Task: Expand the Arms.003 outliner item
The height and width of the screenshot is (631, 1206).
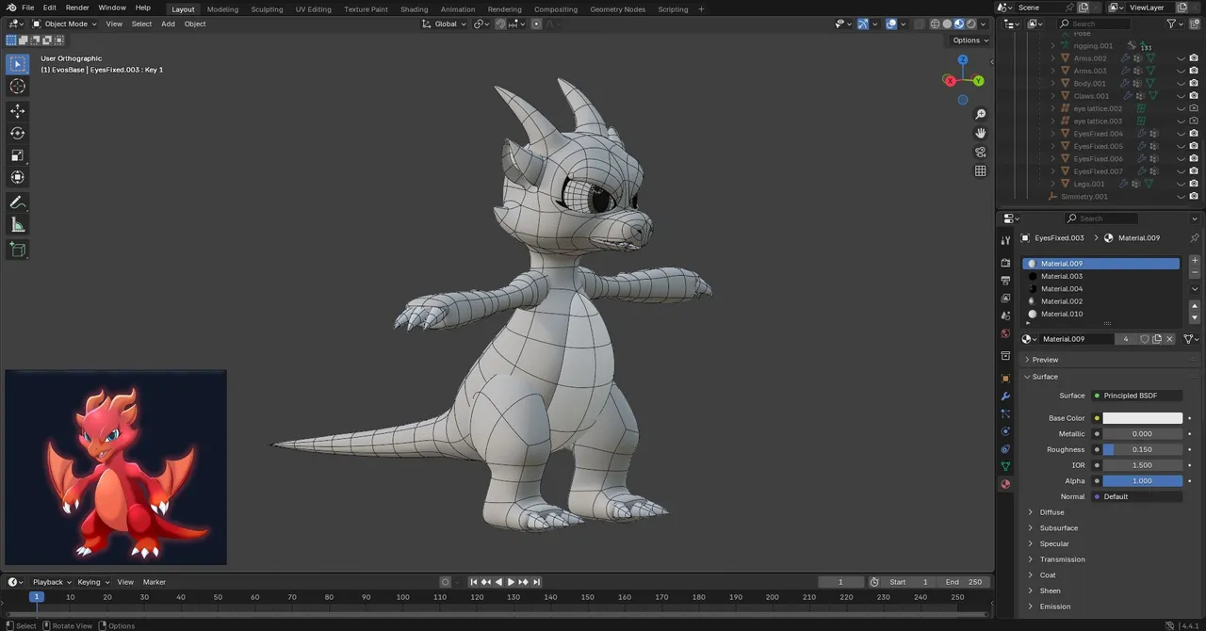Action: point(1053,71)
